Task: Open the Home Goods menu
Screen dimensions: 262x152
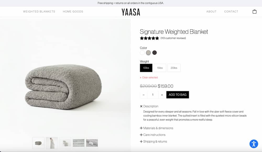Action: tap(73, 12)
